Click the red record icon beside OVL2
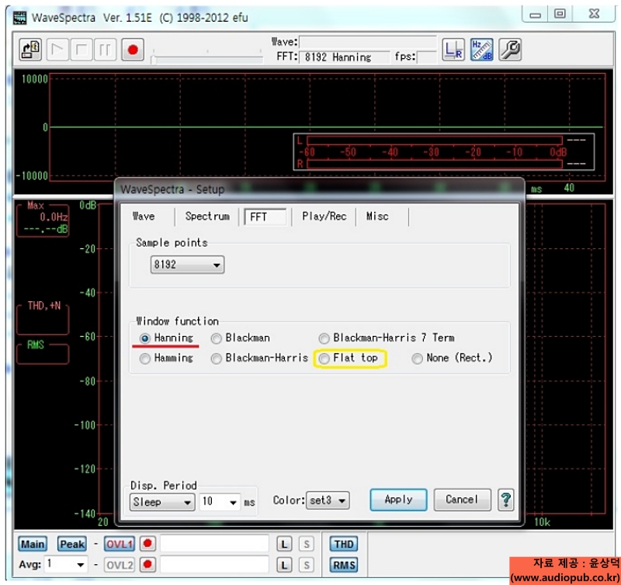This screenshot has width=621, height=585. 147,564
